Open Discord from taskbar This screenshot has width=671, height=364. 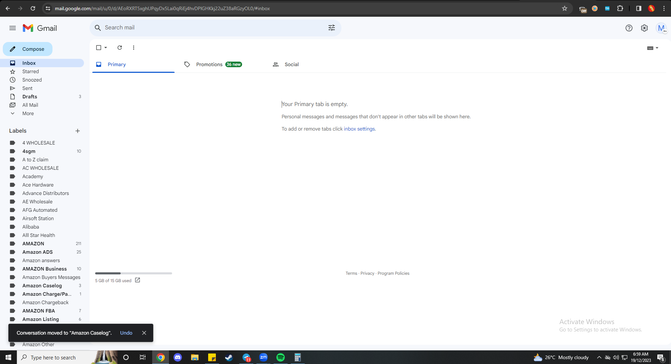pos(178,357)
